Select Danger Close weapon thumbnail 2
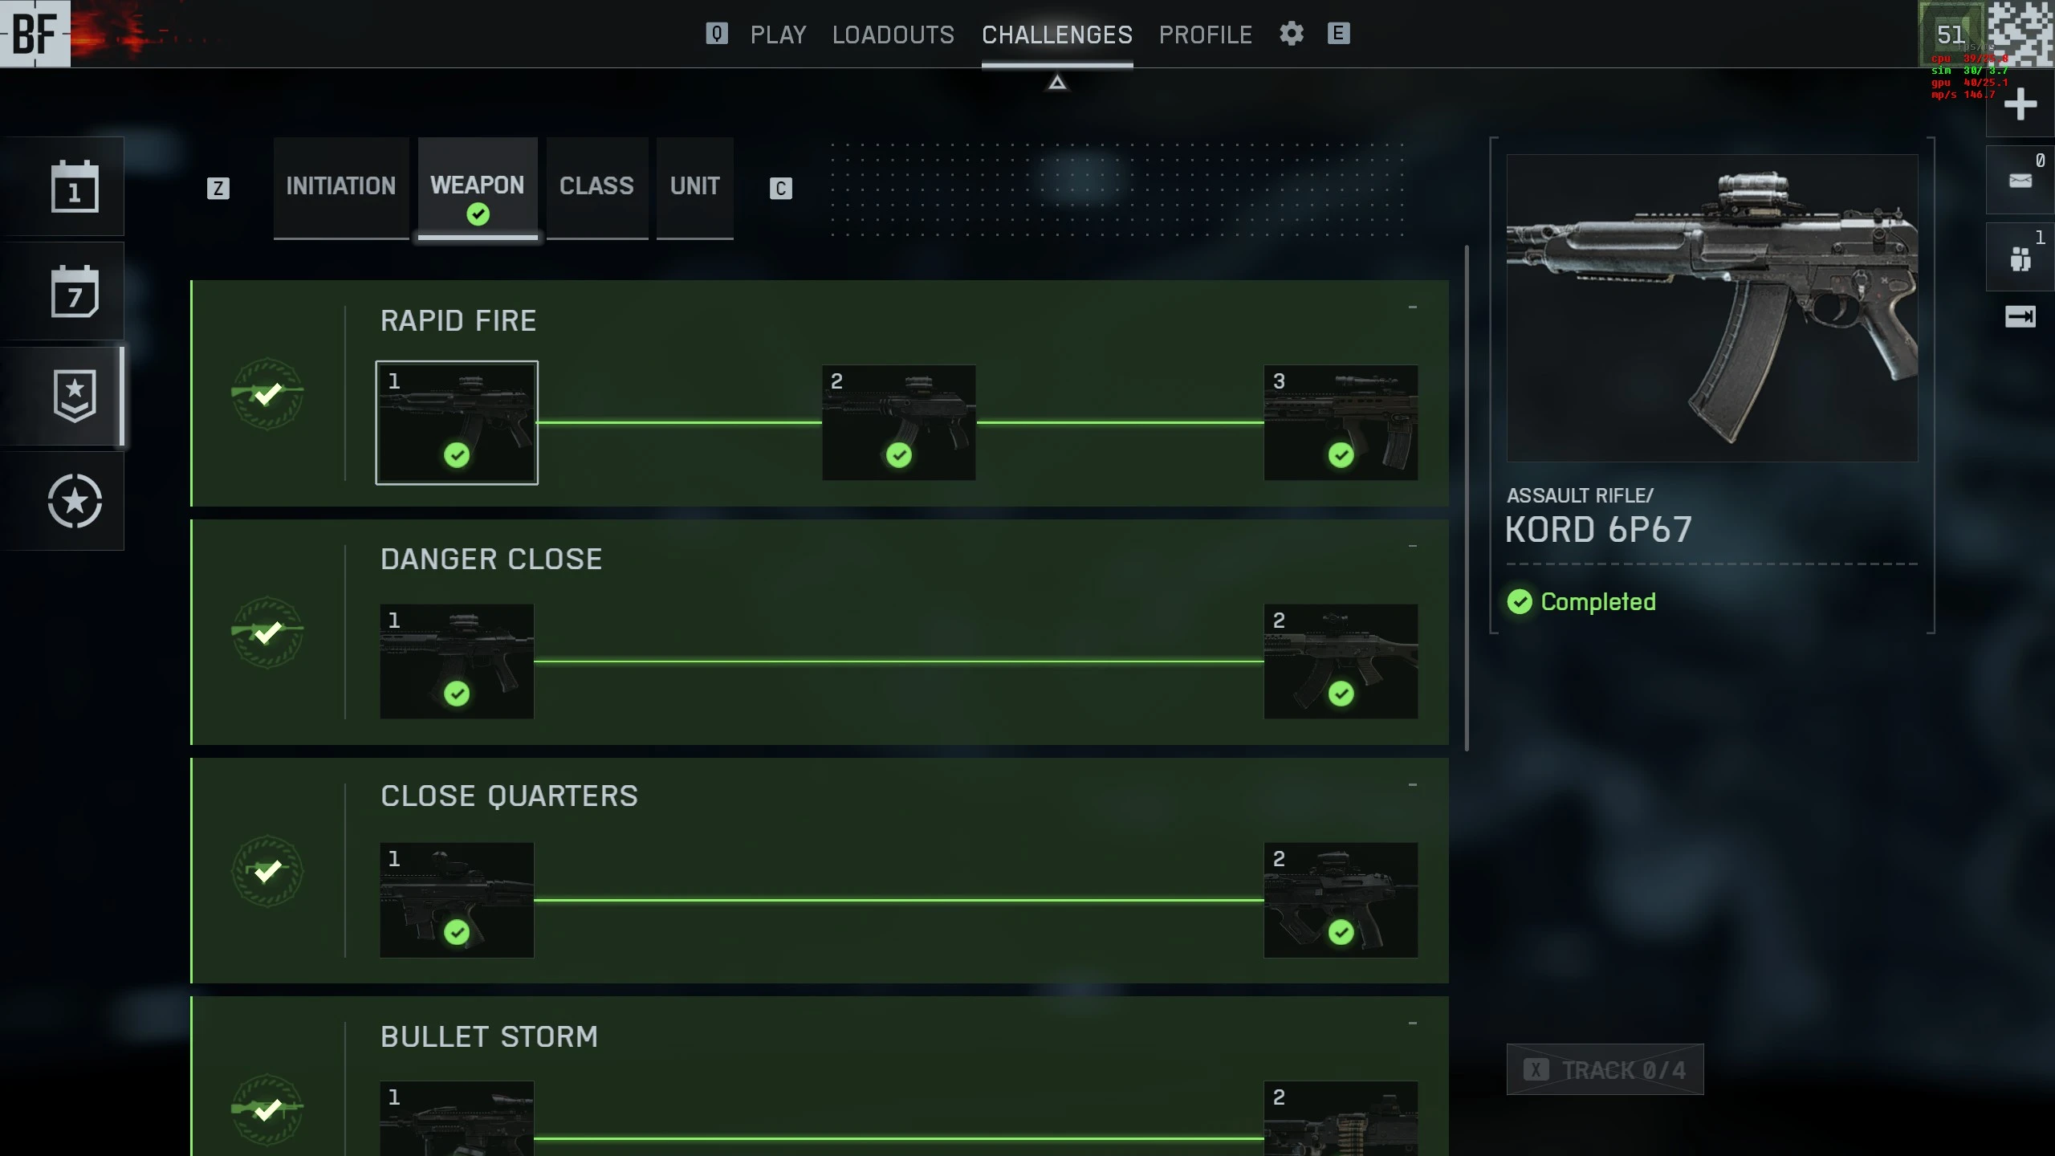The image size is (2055, 1156). [1341, 661]
